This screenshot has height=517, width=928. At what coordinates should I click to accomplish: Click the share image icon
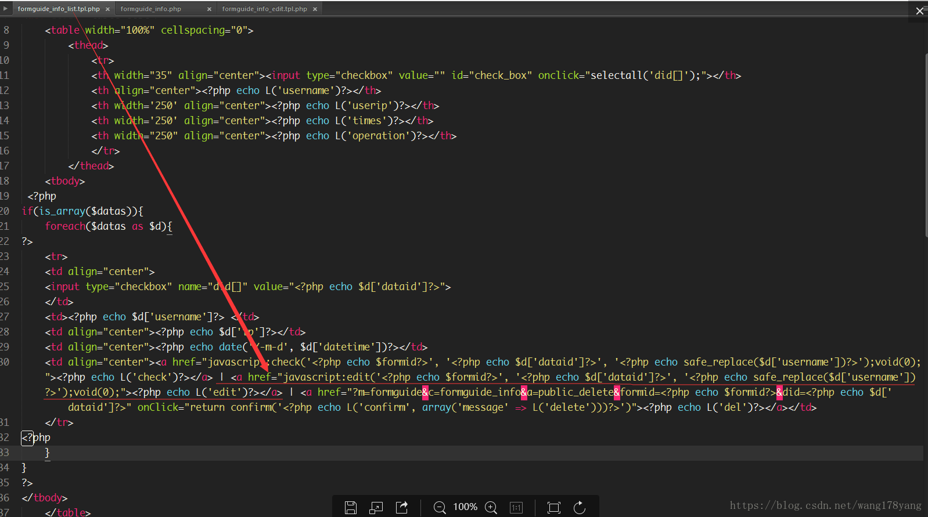[x=402, y=508]
